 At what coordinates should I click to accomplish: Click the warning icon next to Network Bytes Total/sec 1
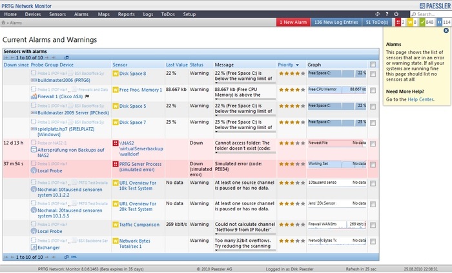click(x=116, y=241)
